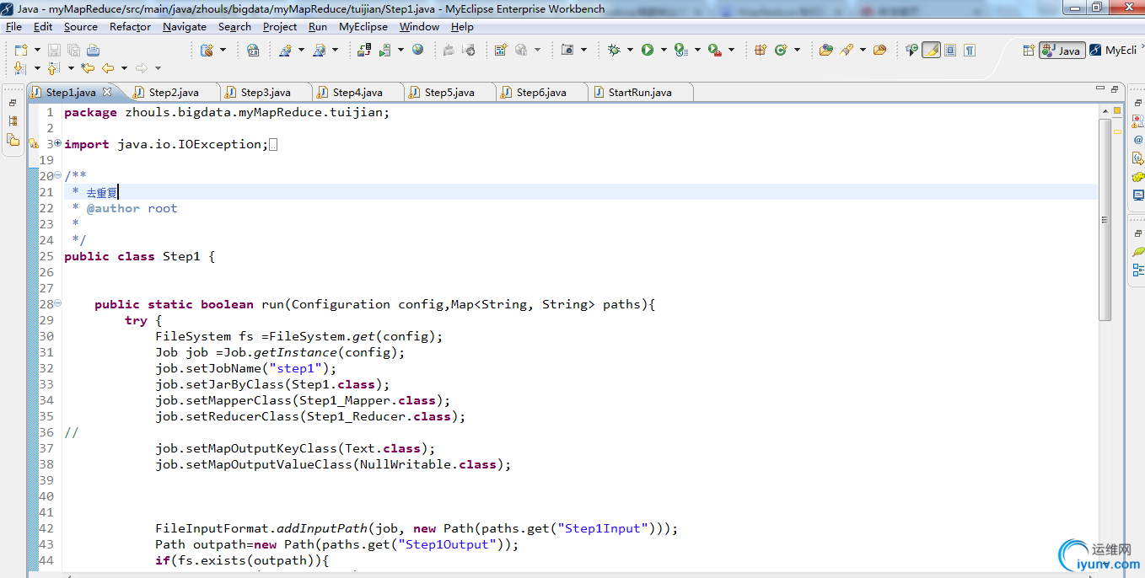Open the Outline view icon in right trim
The image size is (1145, 578).
click(1138, 270)
